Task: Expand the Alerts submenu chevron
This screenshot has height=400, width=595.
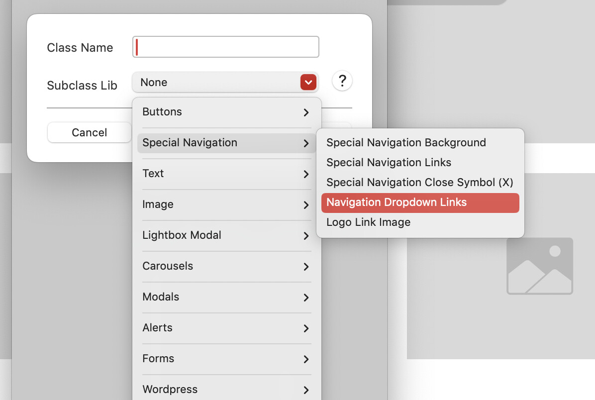Action: coord(306,328)
